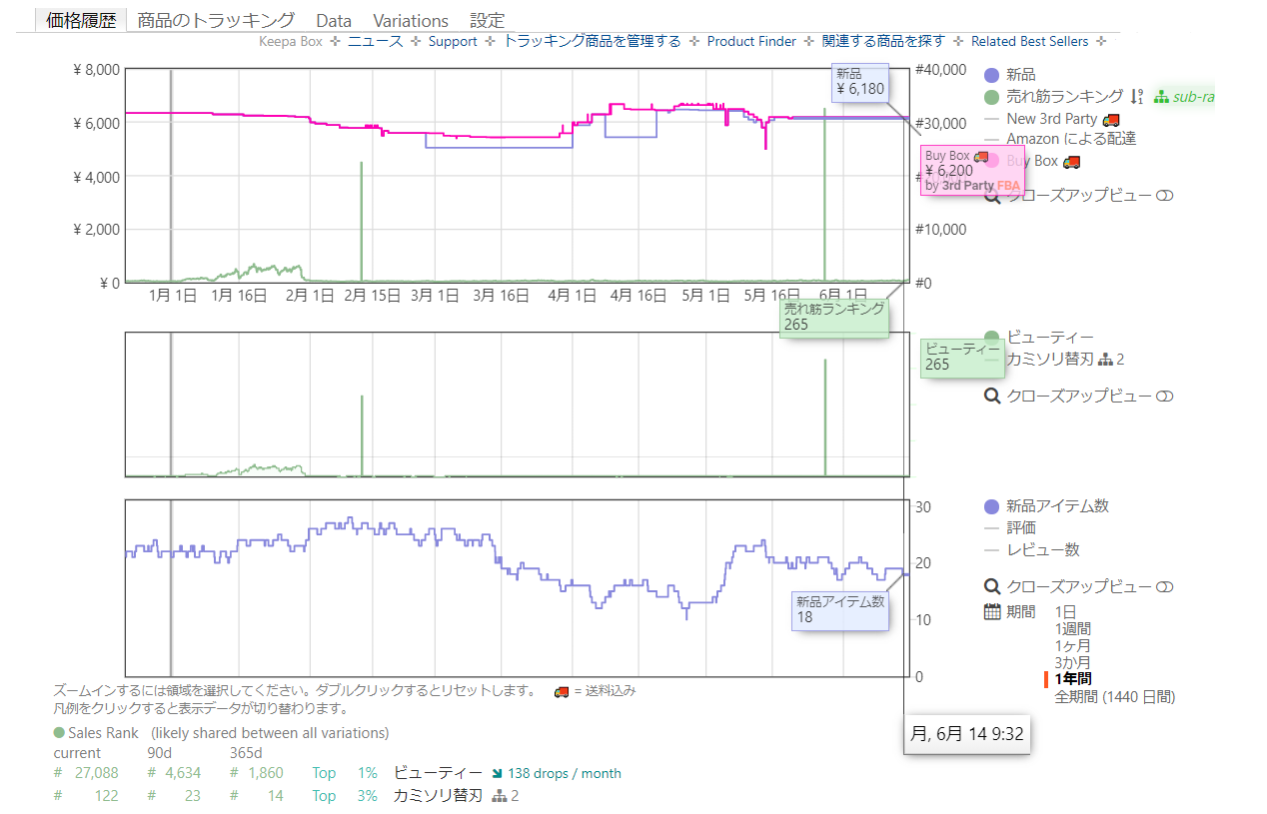This screenshot has height=814, width=1267.
Task: Open the 価格履歴 tab
Action: pyautogui.click(x=81, y=20)
